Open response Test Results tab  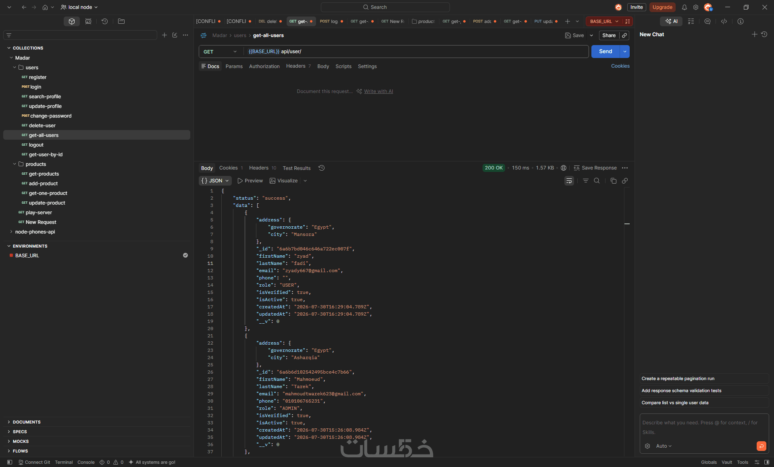point(297,168)
